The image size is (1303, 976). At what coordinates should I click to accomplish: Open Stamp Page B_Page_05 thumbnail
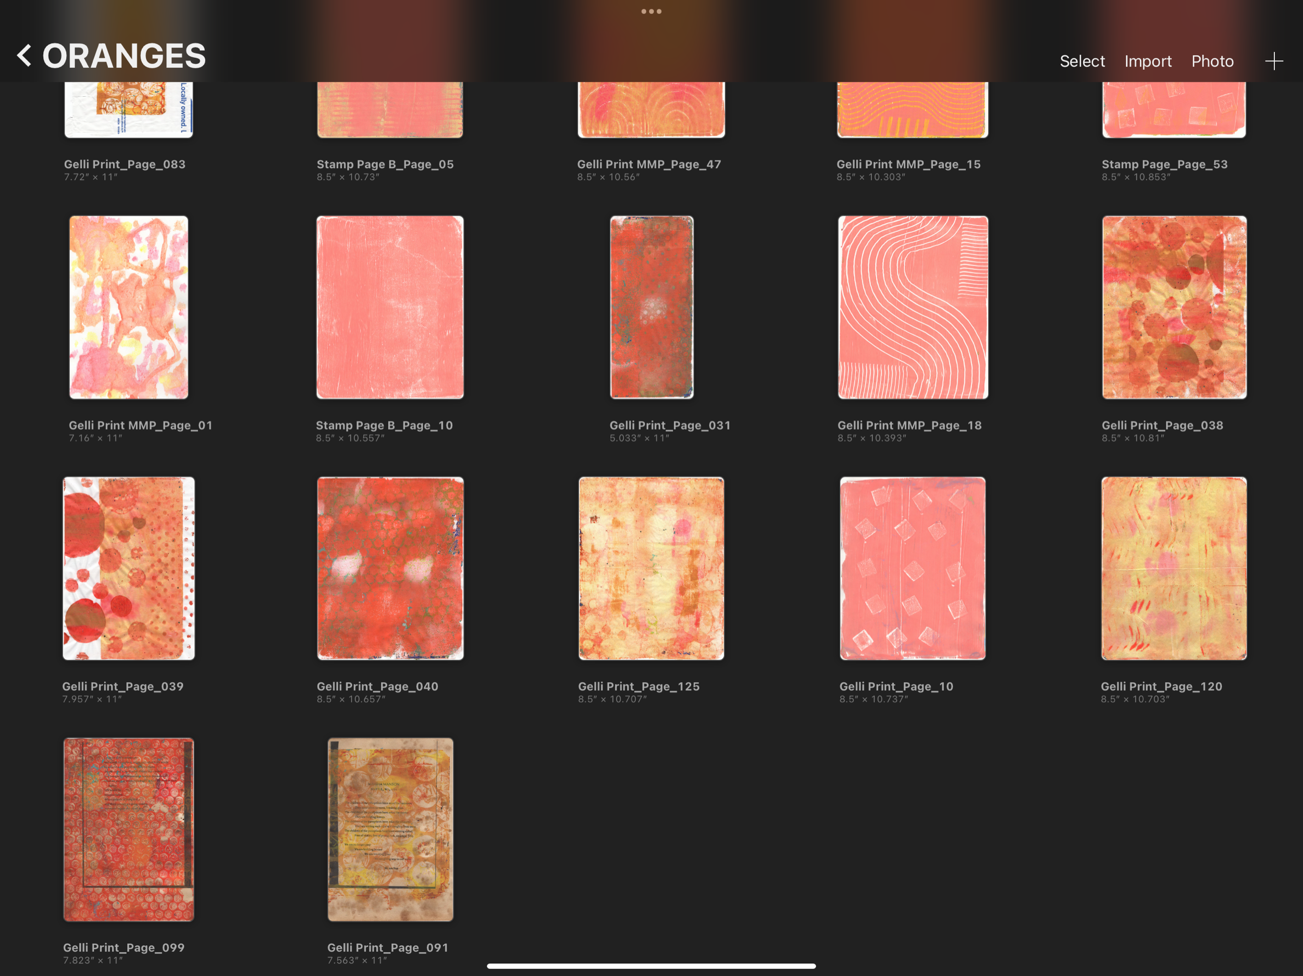click(390, 109)
